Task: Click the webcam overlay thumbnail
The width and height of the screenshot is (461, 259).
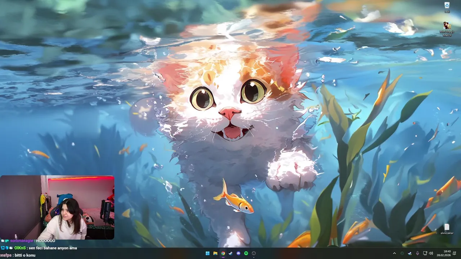Action: [57, 208]
